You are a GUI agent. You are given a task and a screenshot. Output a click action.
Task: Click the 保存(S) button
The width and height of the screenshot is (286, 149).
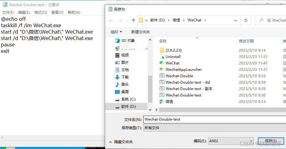point(271,141)
